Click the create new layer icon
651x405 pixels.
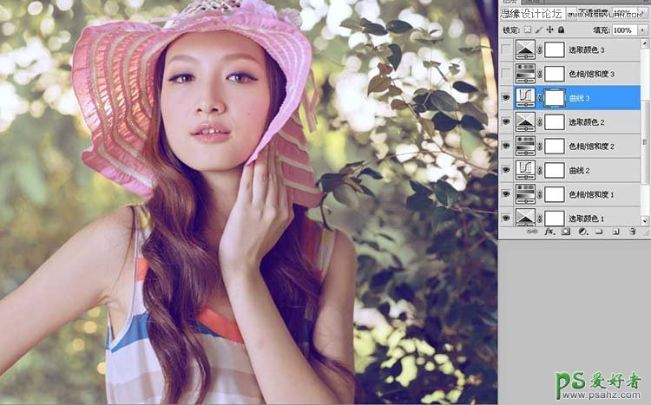(615, 232)
